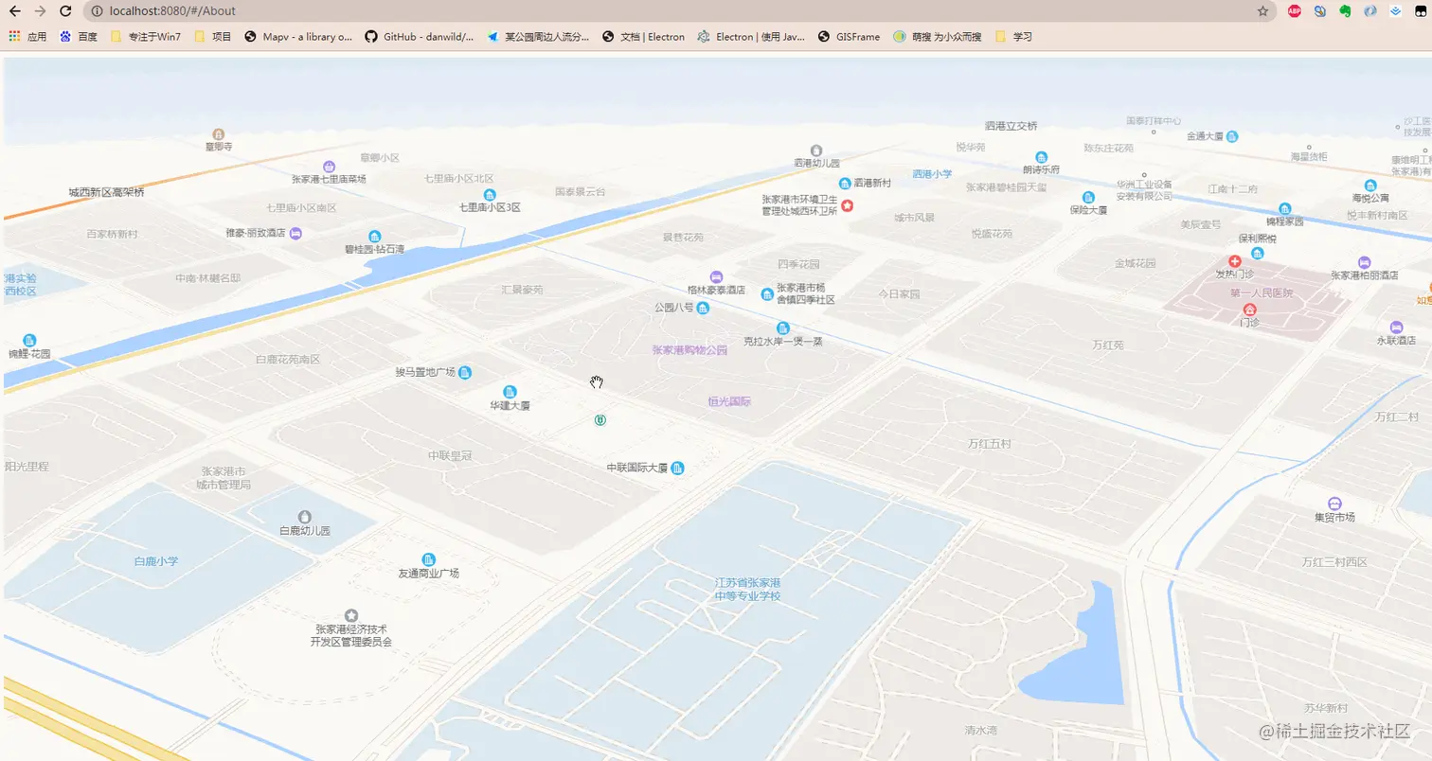Viewport: 1432px width, 761px height.
Task: Open the 应用 apps shortcut in bookmarks bar
Action: tap(27, 37)
